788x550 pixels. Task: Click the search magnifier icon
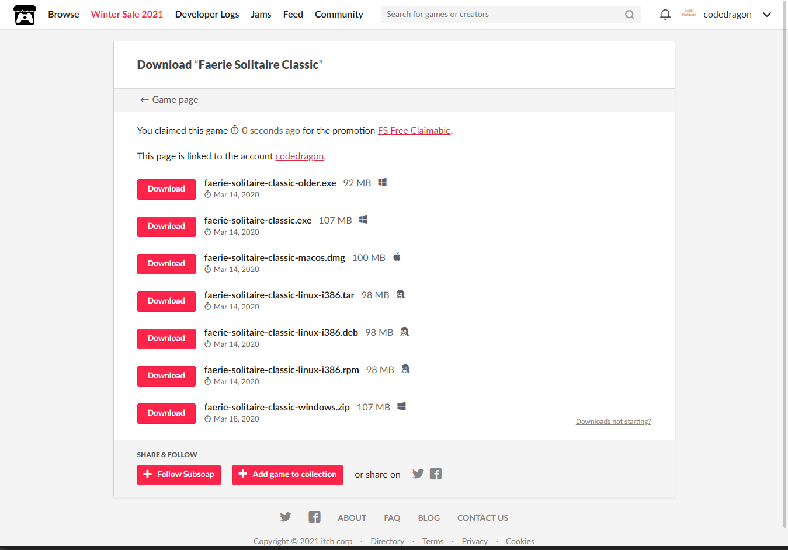[x=629, y=15]
